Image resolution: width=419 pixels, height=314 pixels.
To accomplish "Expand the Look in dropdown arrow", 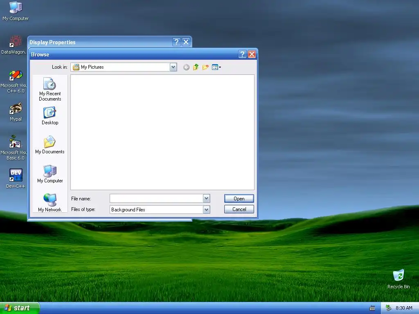I will 173,67.
